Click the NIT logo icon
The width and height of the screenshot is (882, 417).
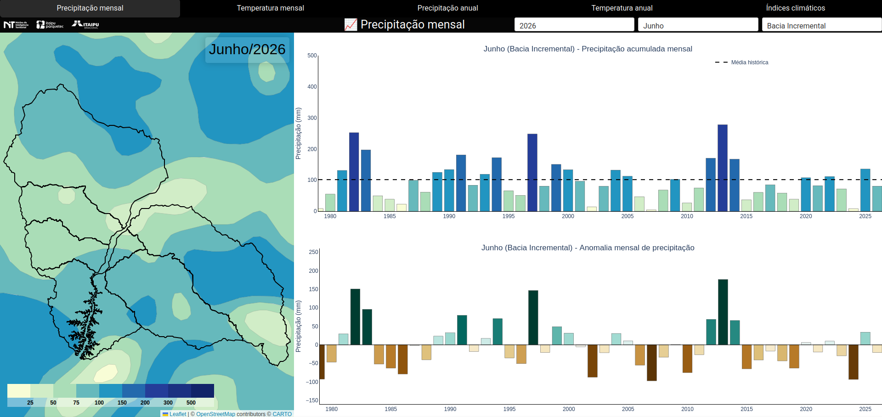coord(16,25)
